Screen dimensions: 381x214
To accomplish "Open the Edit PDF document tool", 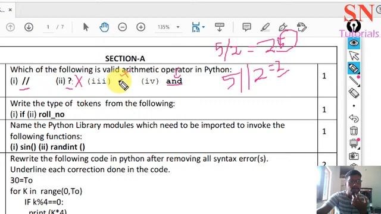I will click(x=302, y=27).
